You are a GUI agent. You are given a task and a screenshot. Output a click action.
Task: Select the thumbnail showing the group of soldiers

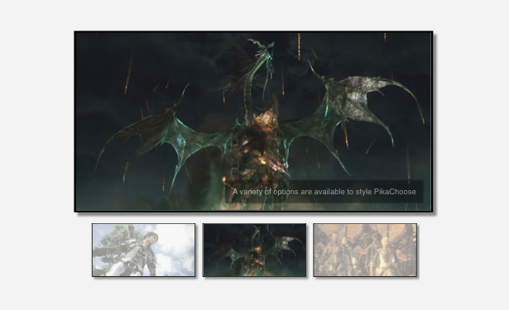click(x=365, y=250)
